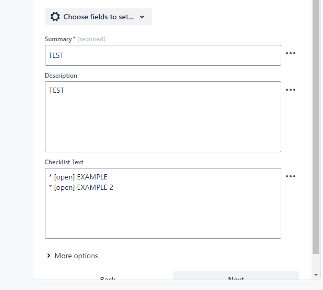Screen dimensions: 323x290
Task: Click the scrollbar track below the thumb
Action: coord(316,262)
